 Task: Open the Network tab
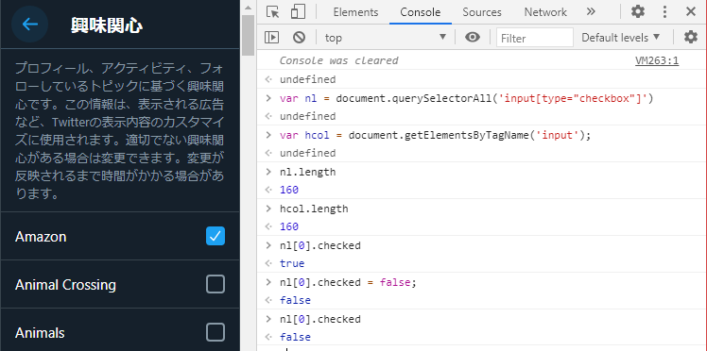click(545, 12)
